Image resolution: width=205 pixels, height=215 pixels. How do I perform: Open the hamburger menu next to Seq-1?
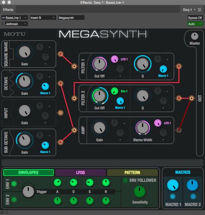(x=199, y=9)
